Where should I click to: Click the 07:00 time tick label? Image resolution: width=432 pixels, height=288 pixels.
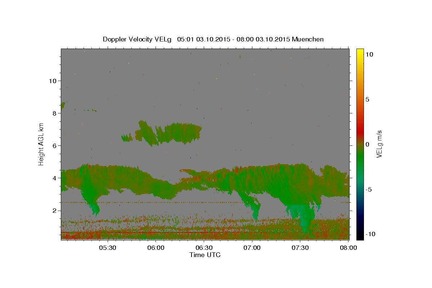point(252,248)
